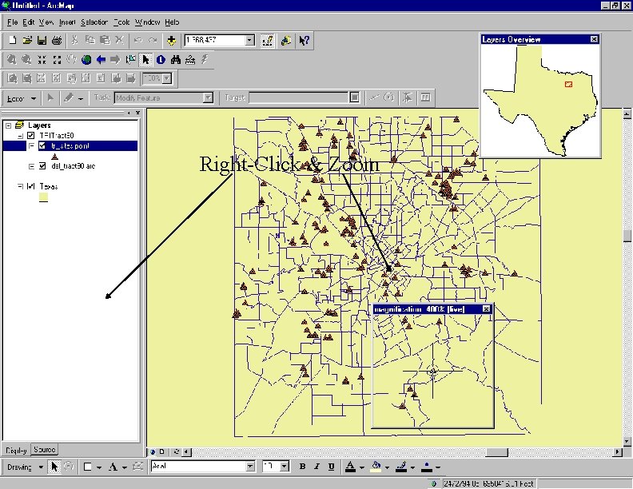Zoom to Full Extent with the globe icon

(86, 60)
